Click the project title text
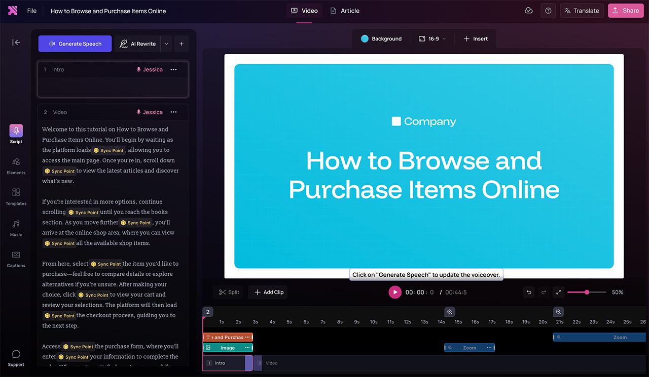Image resolution: width=649 pixels, height=377 pixels. click(108, 11)
